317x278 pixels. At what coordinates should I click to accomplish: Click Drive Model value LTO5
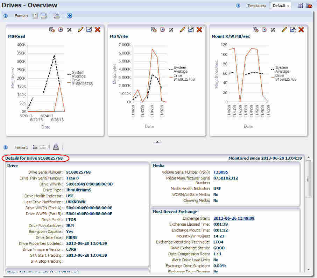pos(71,219)
